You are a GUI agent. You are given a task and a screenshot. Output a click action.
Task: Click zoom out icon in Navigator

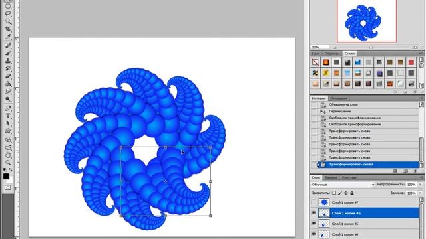pyautogui.click(x=335, y=47)
